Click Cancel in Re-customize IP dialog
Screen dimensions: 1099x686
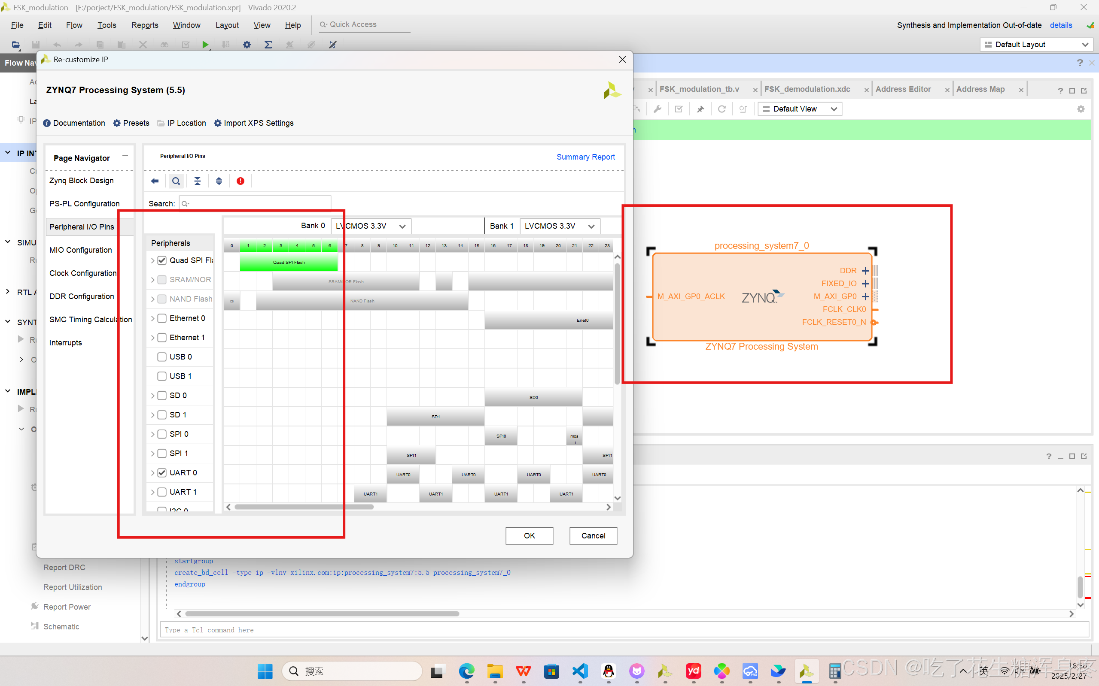click(593, 536)
